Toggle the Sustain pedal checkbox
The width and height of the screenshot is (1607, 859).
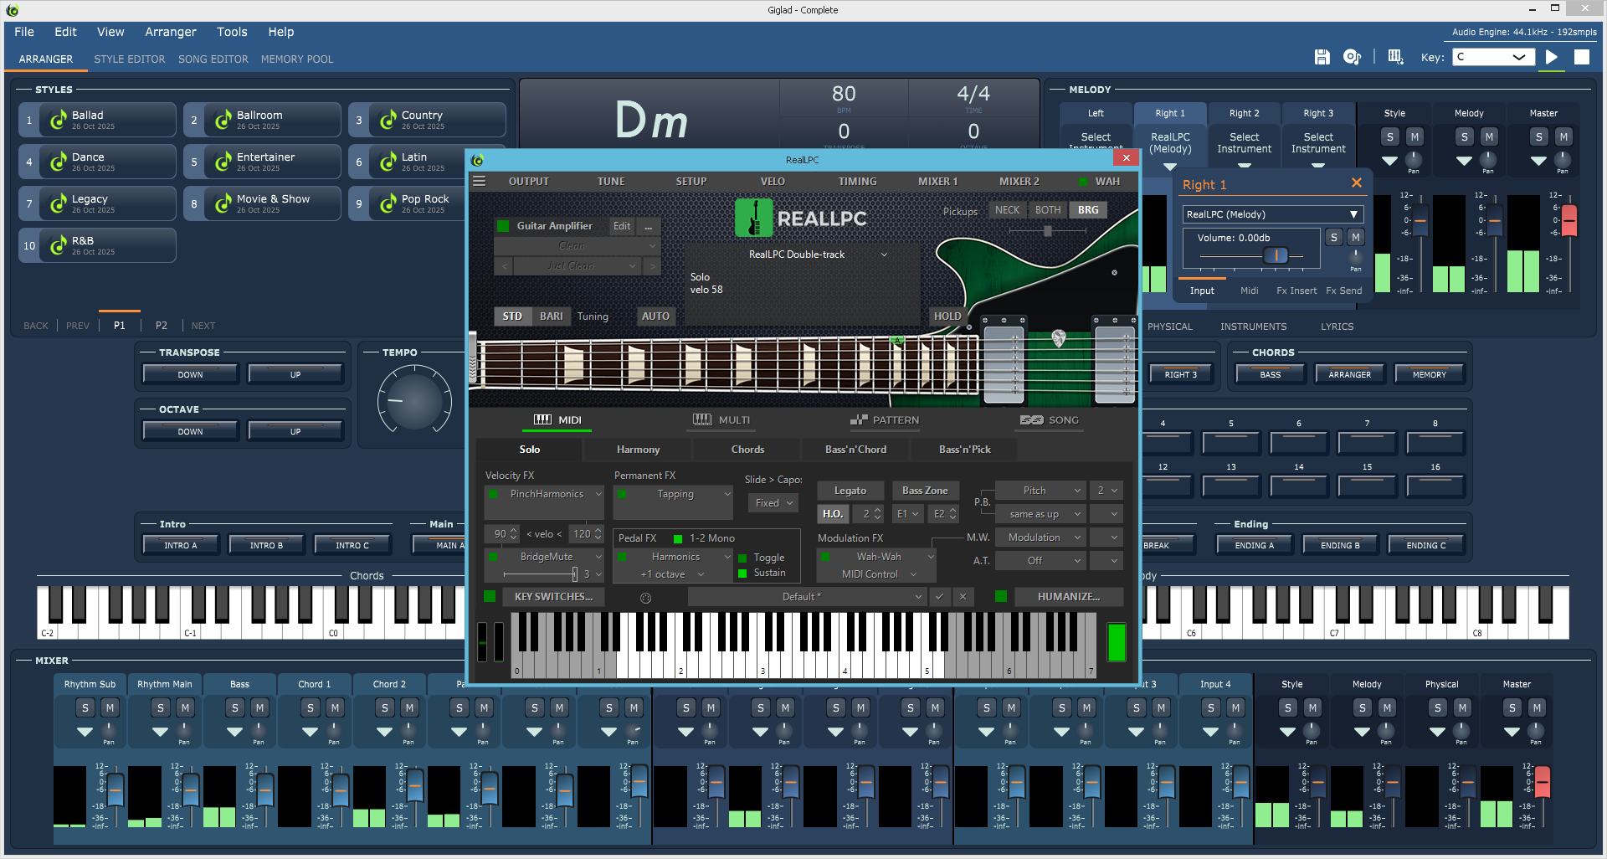(742, 574)
